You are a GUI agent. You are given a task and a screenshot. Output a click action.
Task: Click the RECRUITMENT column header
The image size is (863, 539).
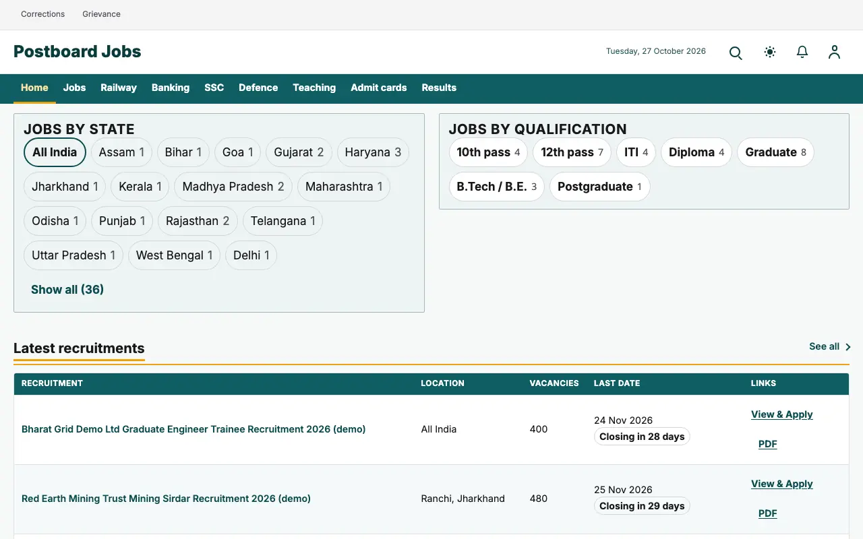52,383
